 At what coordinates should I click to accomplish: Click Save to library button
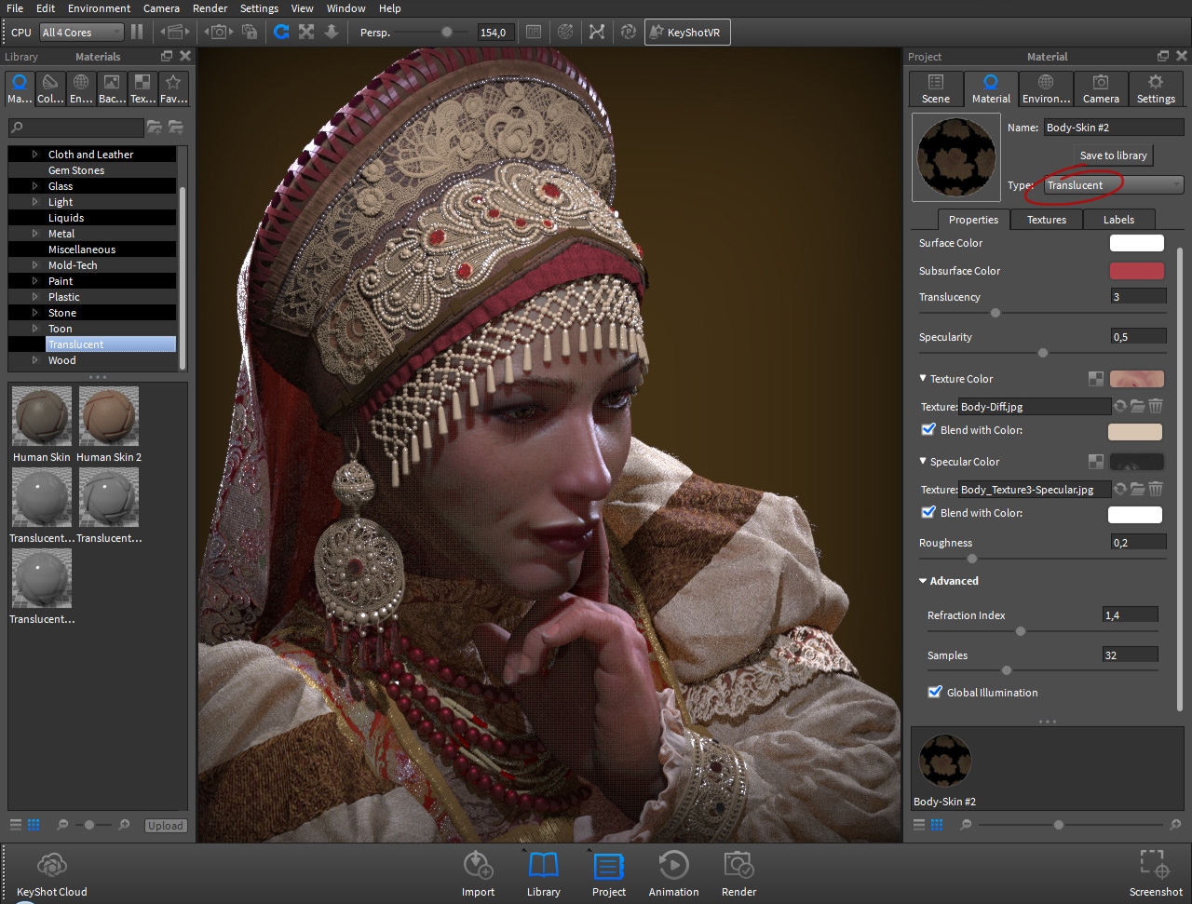click(1113, 155)
